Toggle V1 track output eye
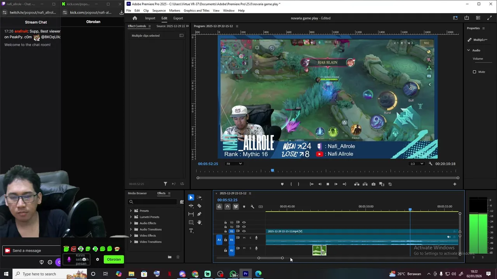This screenshot has width=497, height=279. click(244, 231)
